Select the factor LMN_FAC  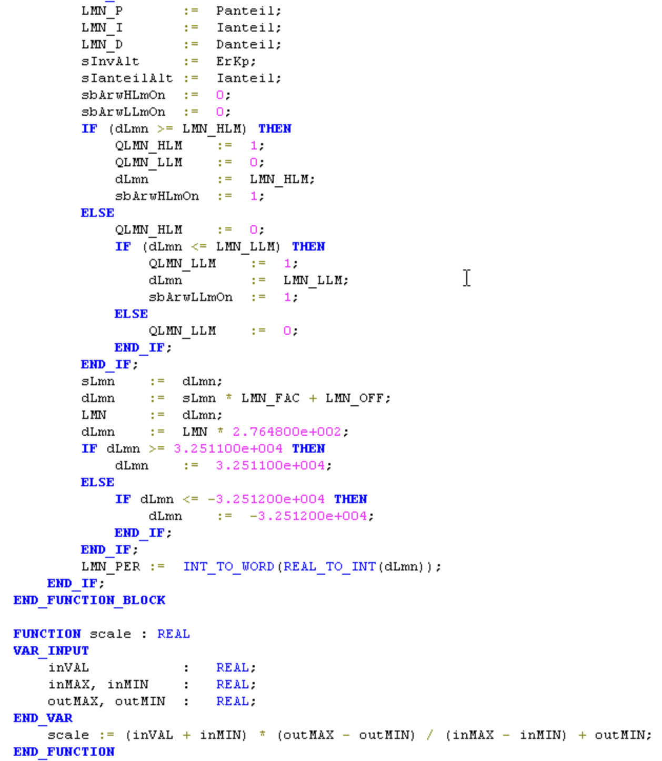[x=270, y=398]
